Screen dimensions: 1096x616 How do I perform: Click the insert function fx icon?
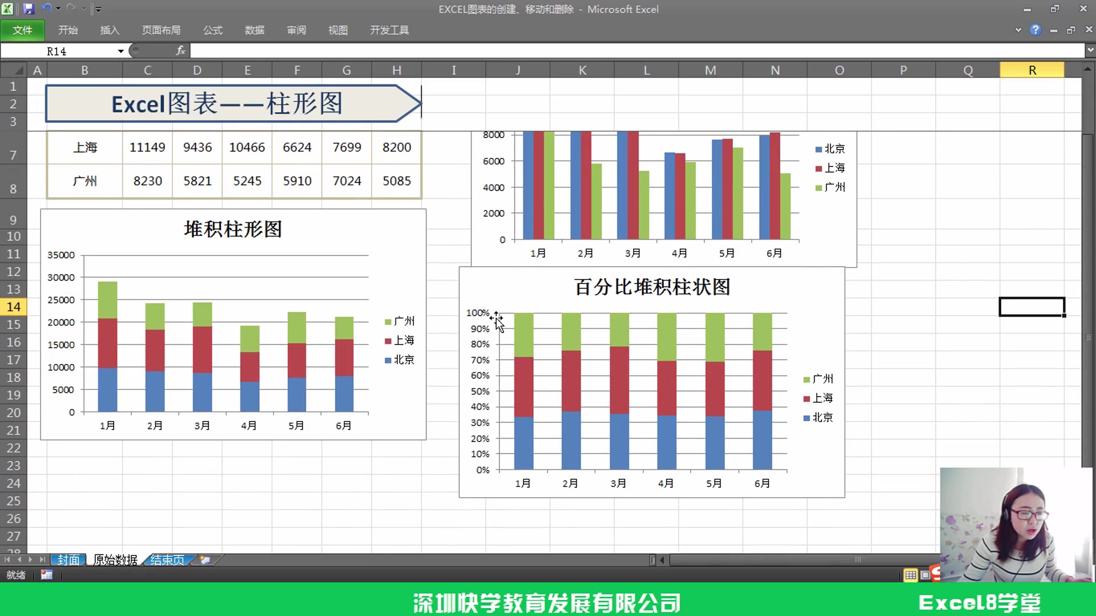tap(180, 51)
